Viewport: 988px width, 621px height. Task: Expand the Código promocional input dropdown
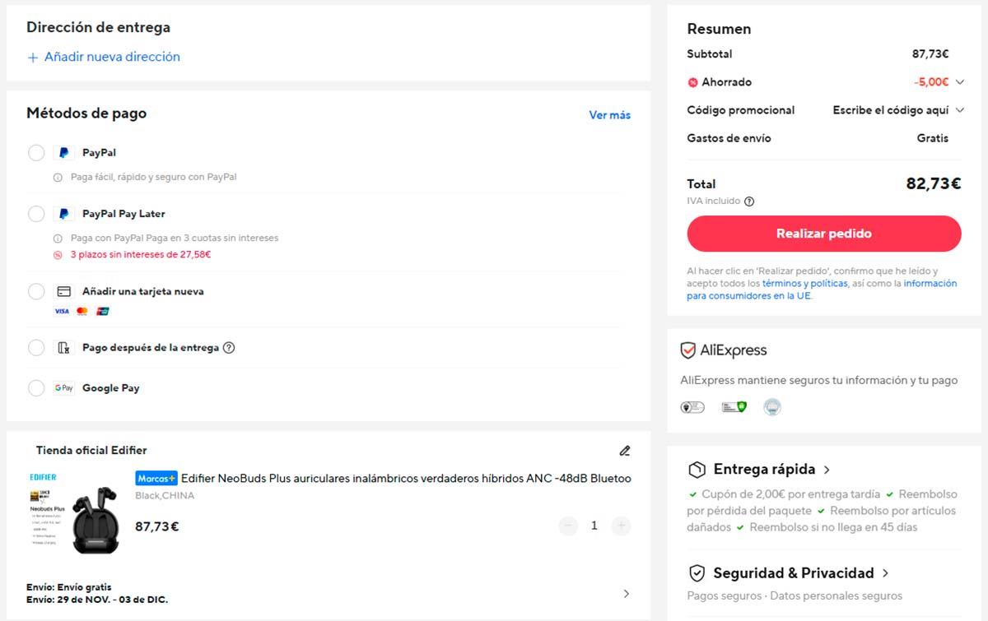click(960, 110)
